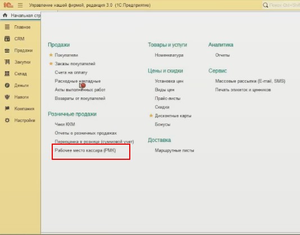This screenshot has width=300, height=235.
Task: Open the Начальная страница tab
Action: coord(21,16)
